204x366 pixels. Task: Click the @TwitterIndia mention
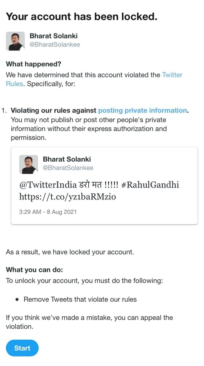tap(48, 185)
